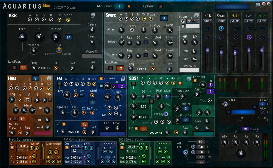This screenshot has height=168, width=273.
Task: Click the Kick Slope knob
Action: 68,20
